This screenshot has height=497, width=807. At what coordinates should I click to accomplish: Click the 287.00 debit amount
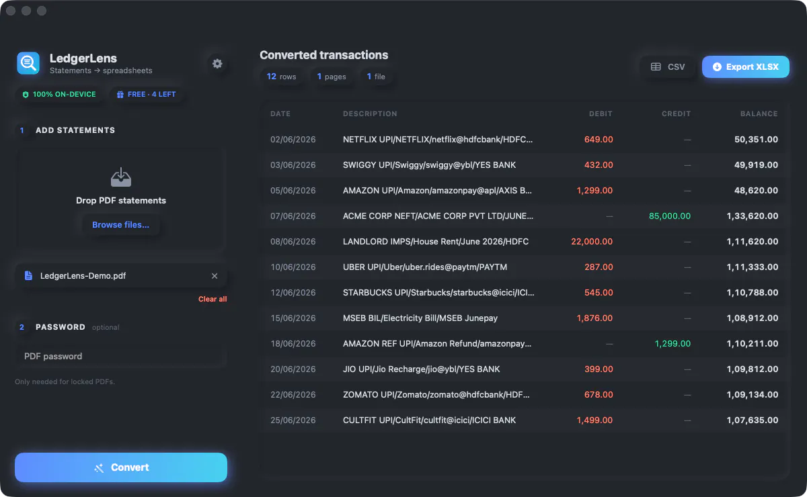[x=599, y=267]
